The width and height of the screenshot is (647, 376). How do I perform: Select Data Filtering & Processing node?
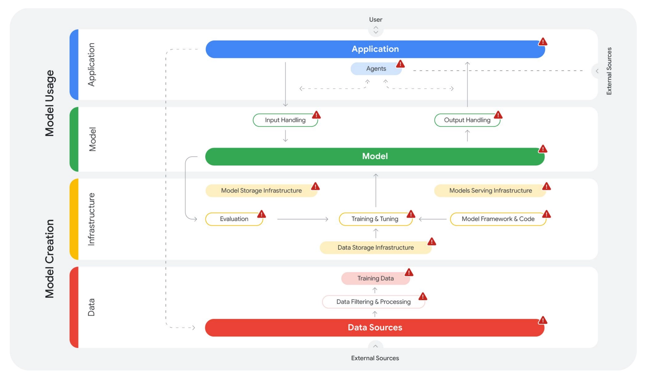click(x=374, y=302)
